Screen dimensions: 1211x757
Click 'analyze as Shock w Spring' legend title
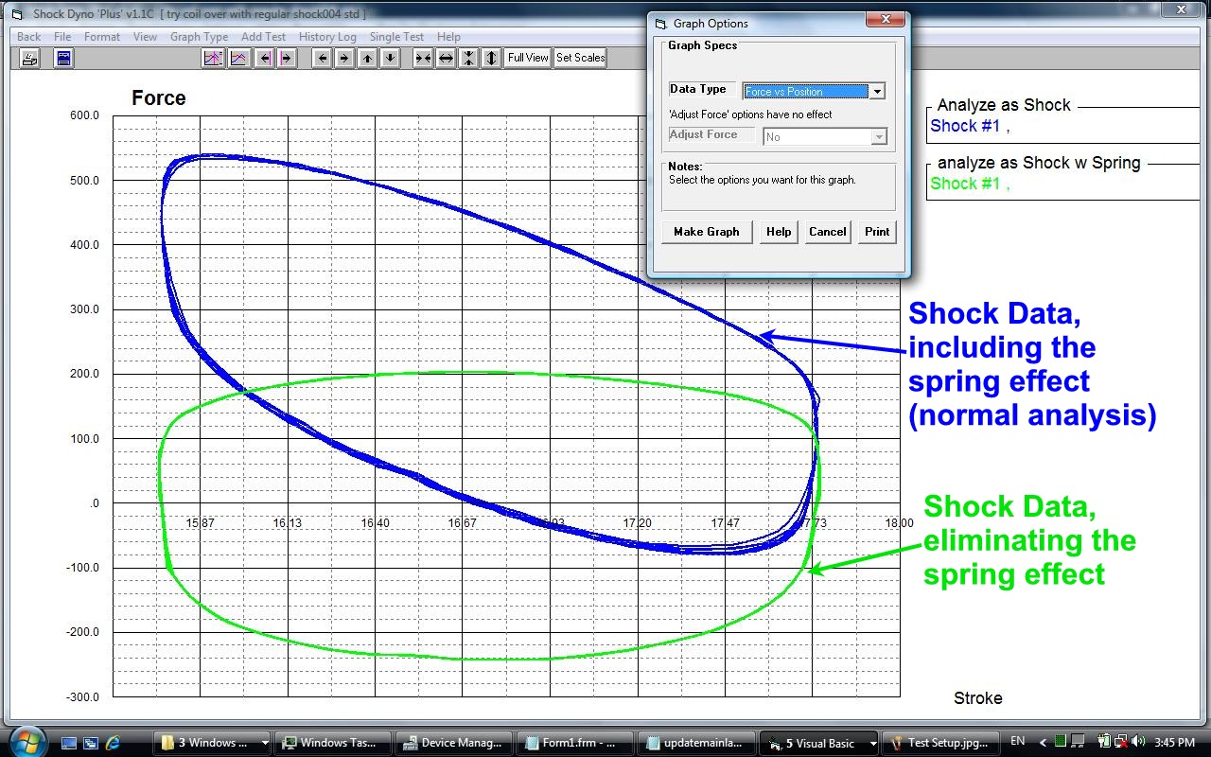pyautogui.click(x=1039, y=163)
